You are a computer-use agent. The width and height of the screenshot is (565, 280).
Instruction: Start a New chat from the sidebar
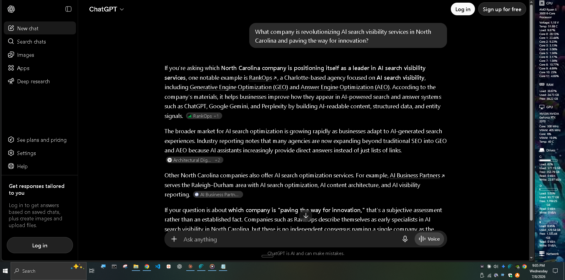[40, 28]
